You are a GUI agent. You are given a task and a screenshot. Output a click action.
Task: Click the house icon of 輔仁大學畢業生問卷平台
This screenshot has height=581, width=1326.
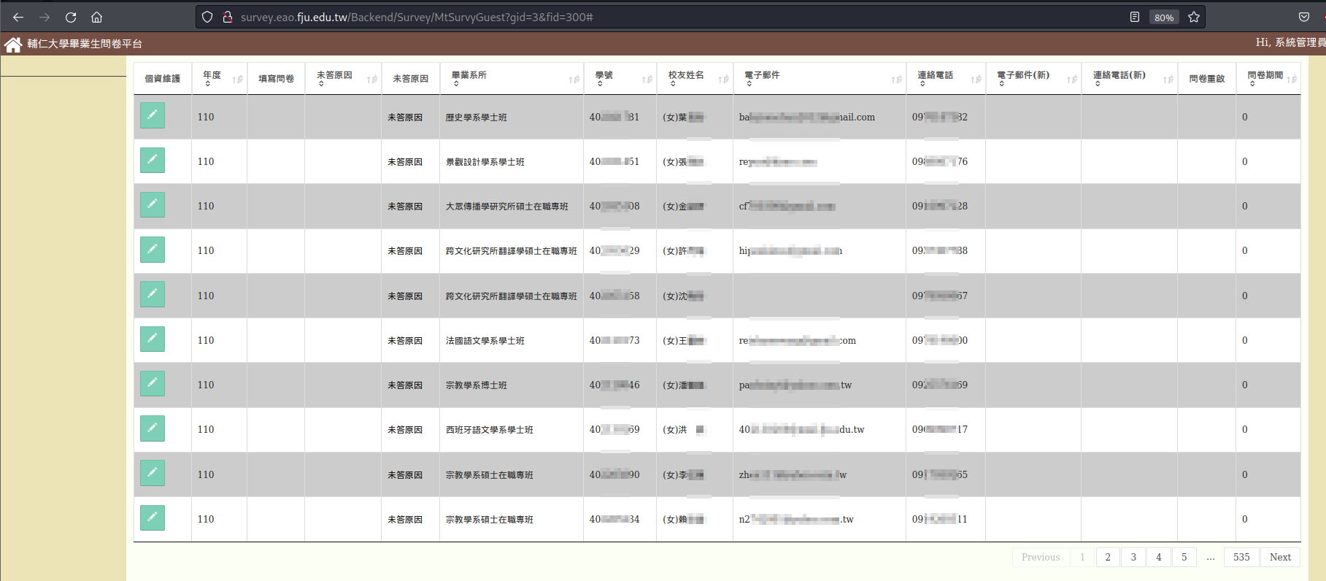pyautogui.click(x=13, y=45)
